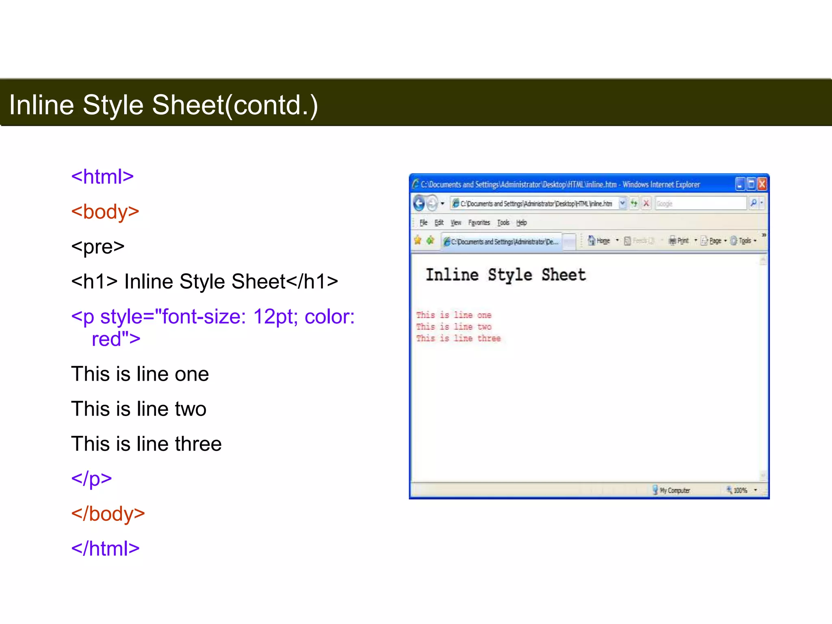Click the '<html>' code line on the slide

102,177
